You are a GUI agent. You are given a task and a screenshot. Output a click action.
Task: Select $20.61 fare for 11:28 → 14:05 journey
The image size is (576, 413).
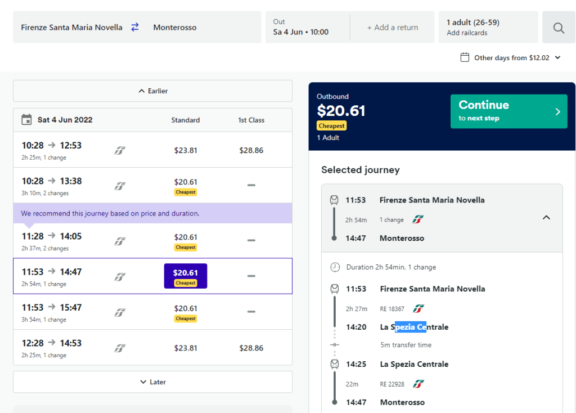coord(186,241)
